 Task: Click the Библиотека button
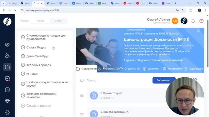(164, 80)
